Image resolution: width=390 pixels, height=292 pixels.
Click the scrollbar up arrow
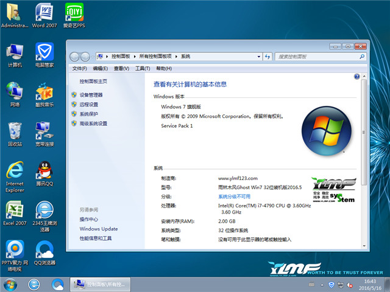click(364, 76)
